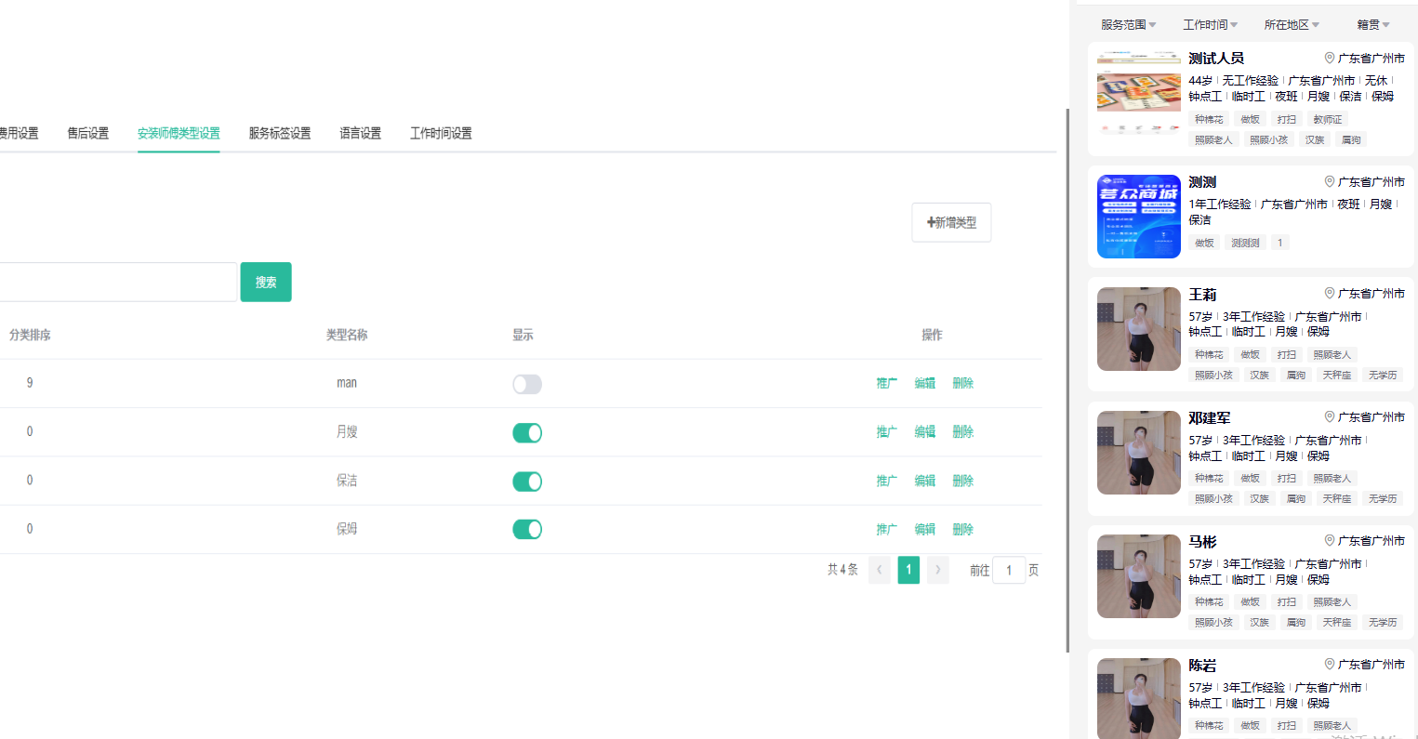Click the 天秤座 tag on 王莉 card
This screenshot has width=1418, height=739.
(x=1337, y=375)
